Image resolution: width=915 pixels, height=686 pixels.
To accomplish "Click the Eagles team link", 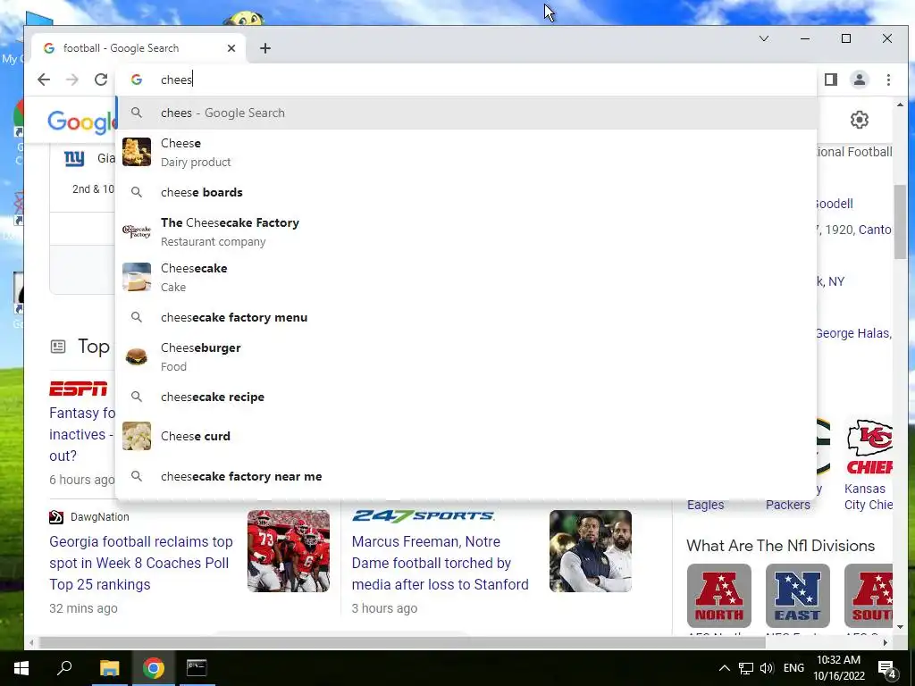I will (x=705, y=505).
